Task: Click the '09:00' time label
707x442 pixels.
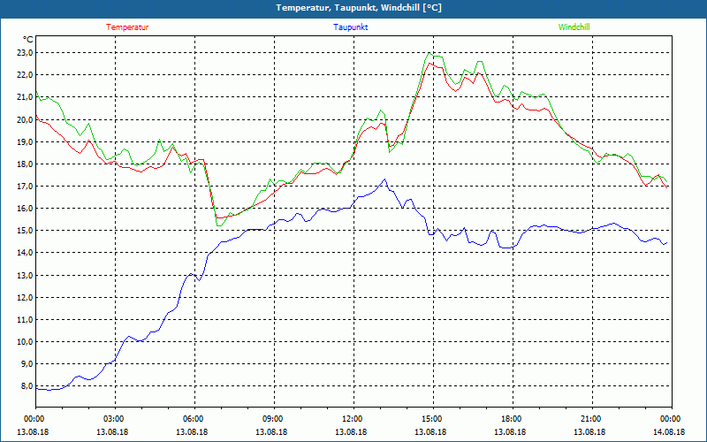Action: (x=274, y=419)
